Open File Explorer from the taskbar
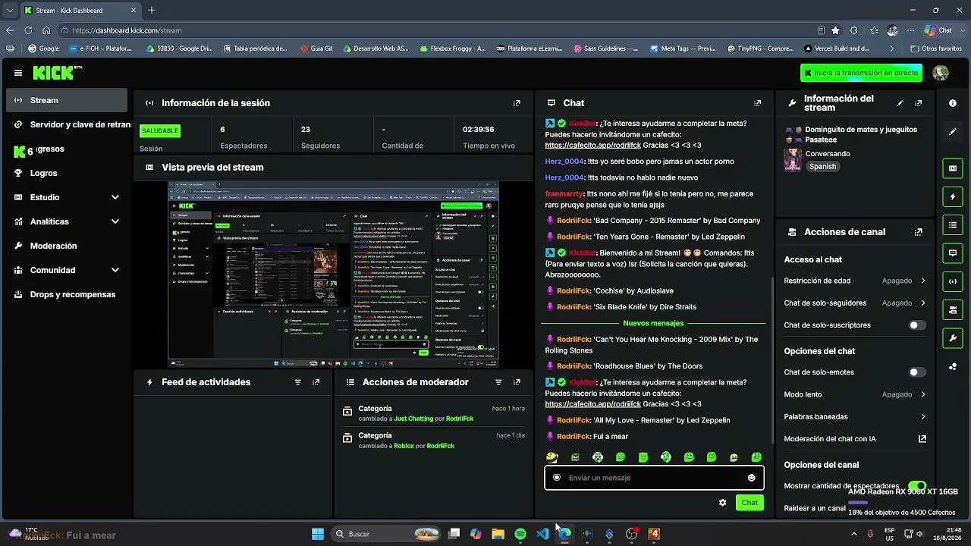971x546 pixels. [498, 534]
